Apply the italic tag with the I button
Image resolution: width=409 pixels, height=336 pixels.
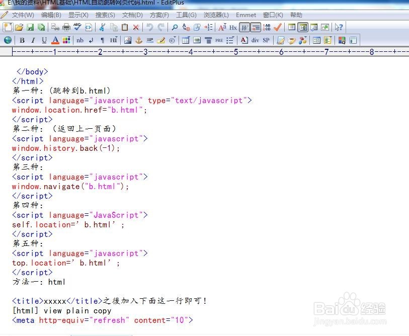pos(33,40)
